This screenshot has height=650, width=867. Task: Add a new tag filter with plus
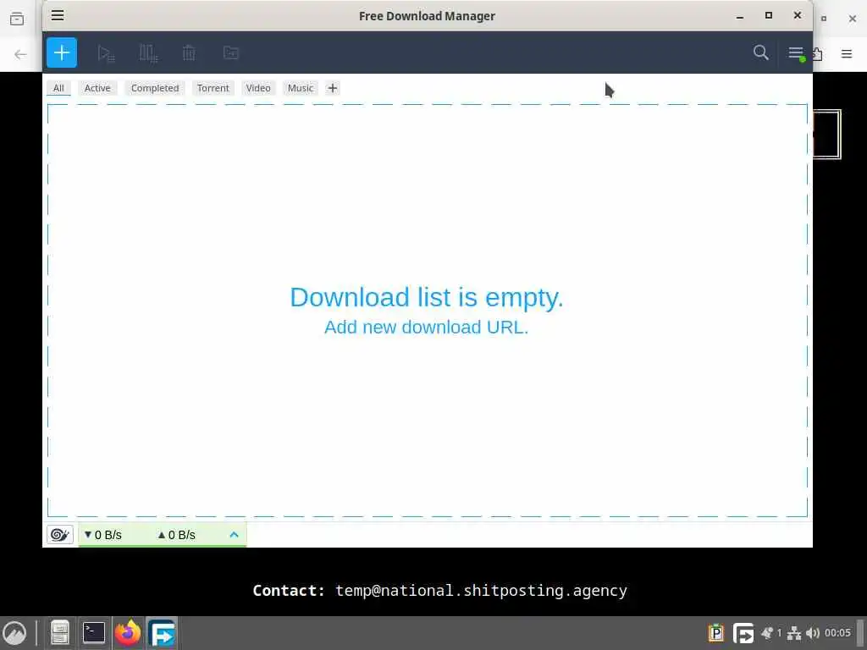click(x=332, y=88)
